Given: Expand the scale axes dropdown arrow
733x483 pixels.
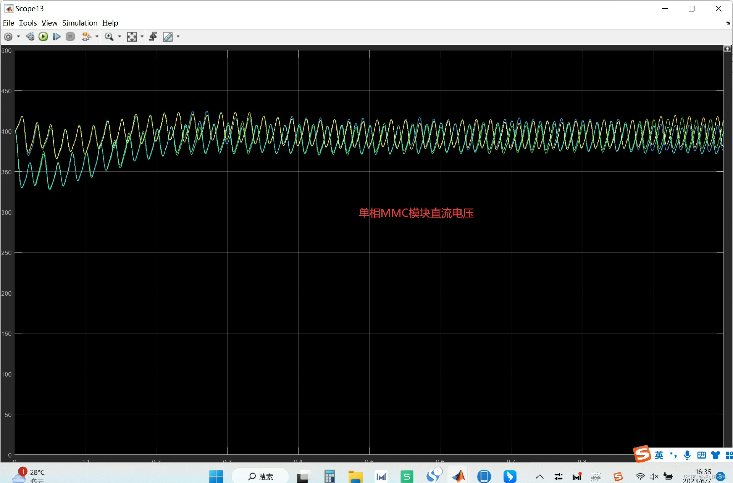Looking at the screenshot, I should 142,37.
